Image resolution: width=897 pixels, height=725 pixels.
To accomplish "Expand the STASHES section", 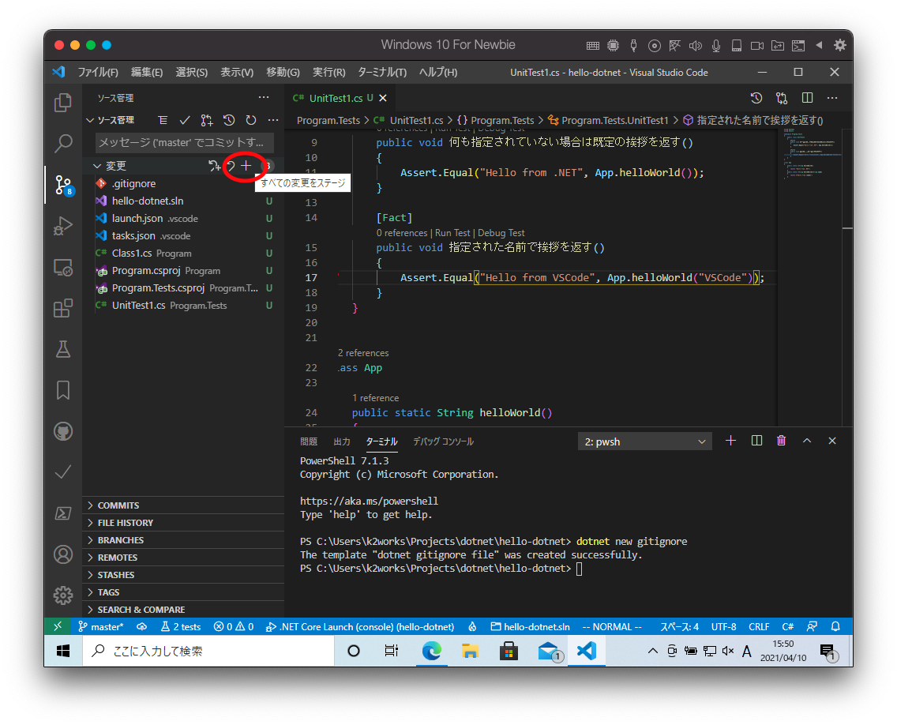I will pos(116,575).
